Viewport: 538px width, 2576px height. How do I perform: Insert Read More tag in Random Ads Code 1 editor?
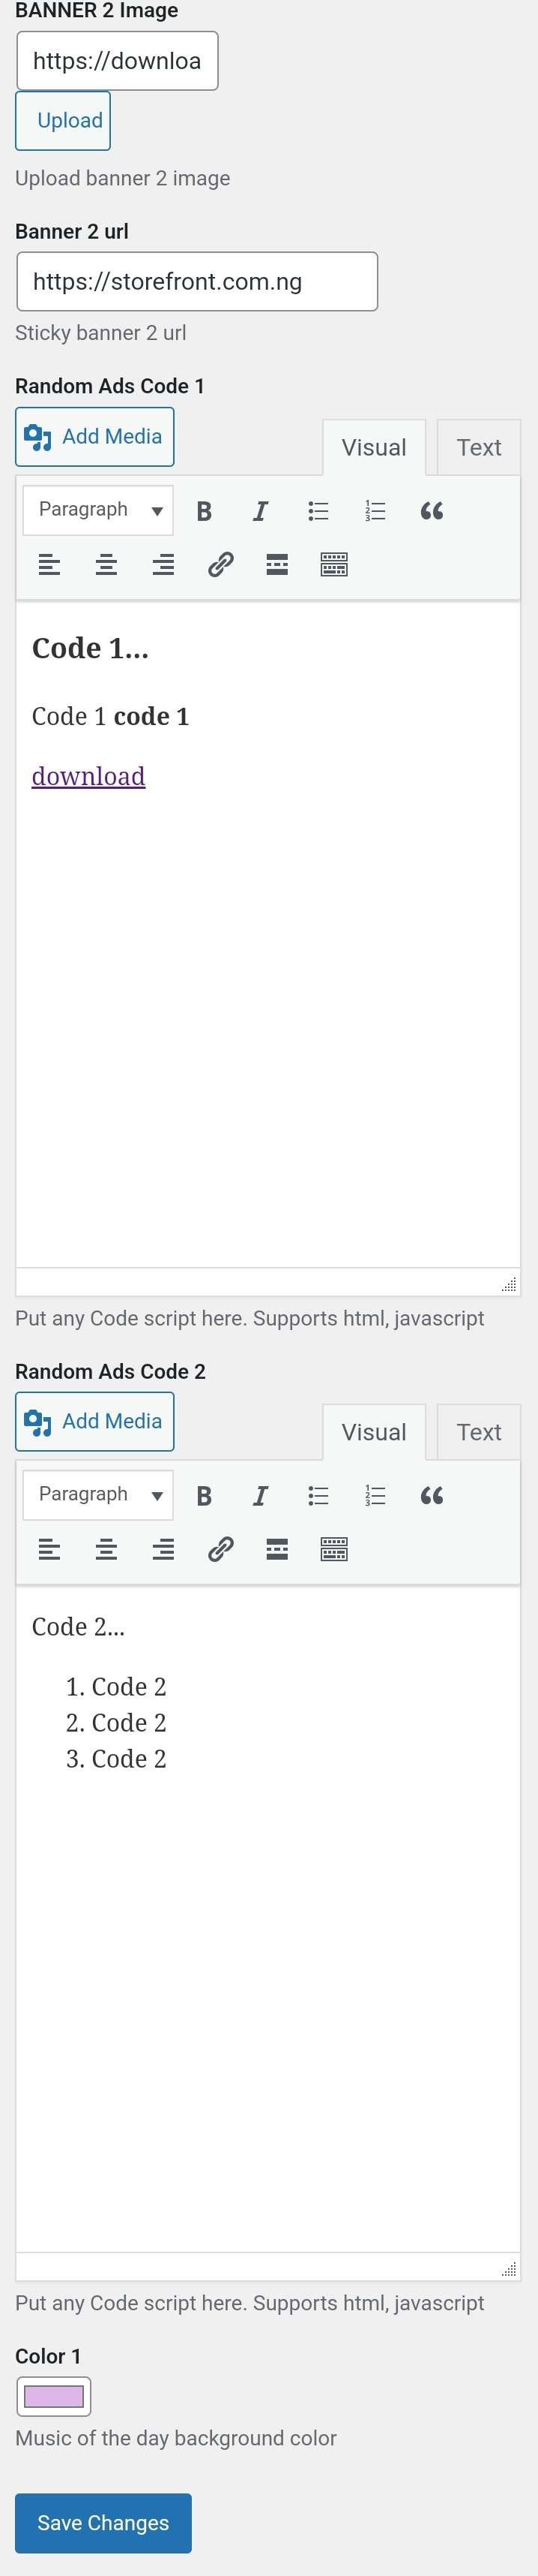click(x=277, y=565)
